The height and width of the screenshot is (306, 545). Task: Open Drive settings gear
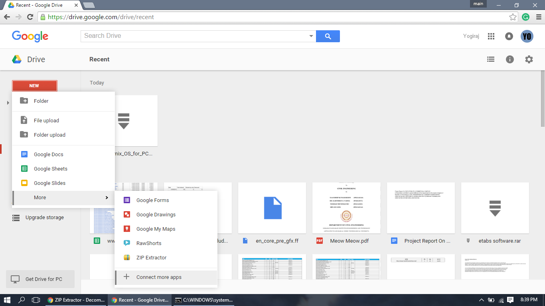point(529,59)
